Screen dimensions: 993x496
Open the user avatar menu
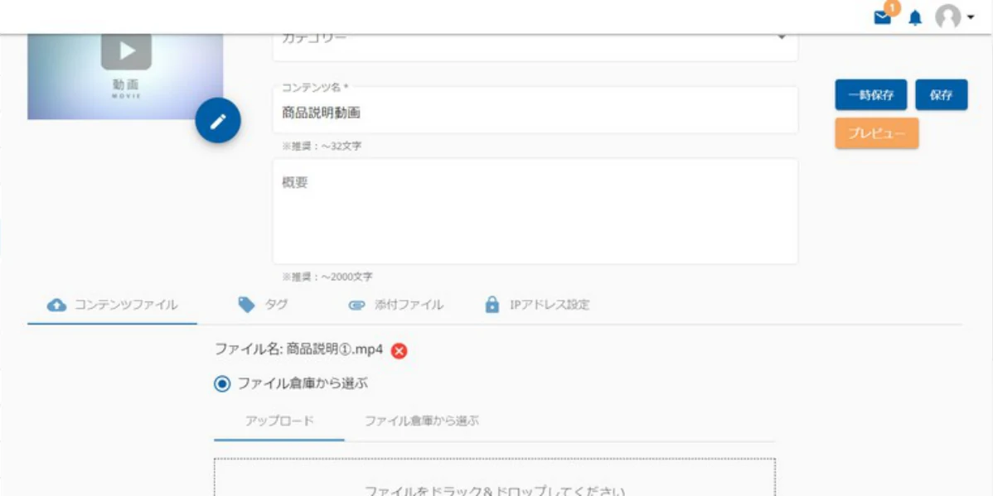point(947,17)
